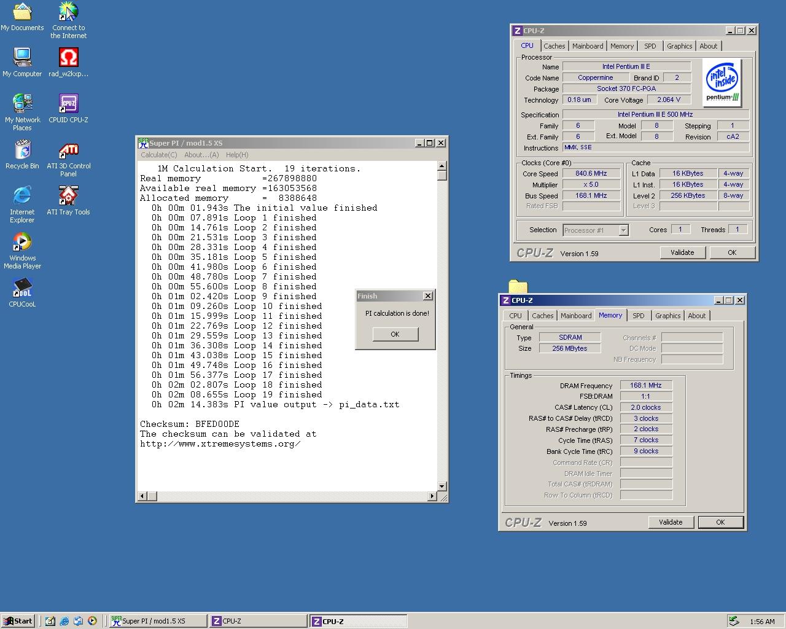Switch to Caches tab in upper CPU-Z window
Screen dimensions: 786x629
point(554,46)
